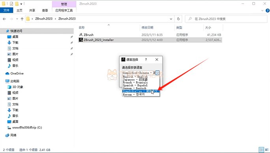The height and width of the screenshot is (153, 270).
Task: Expand the ribbon with the chevron
Action: [x=262, y=11]
